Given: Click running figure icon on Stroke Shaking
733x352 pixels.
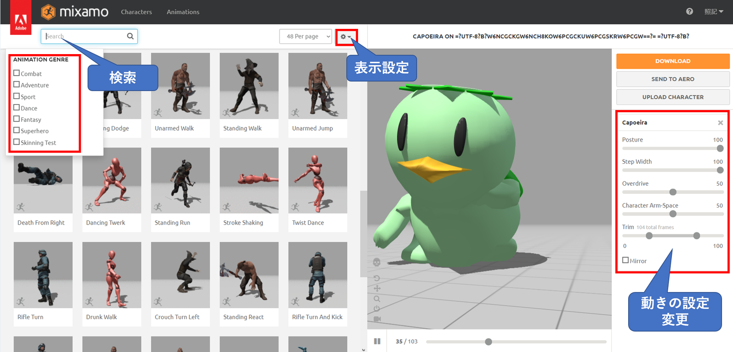Looking at the screenshot, I should [x=227, y=207].
